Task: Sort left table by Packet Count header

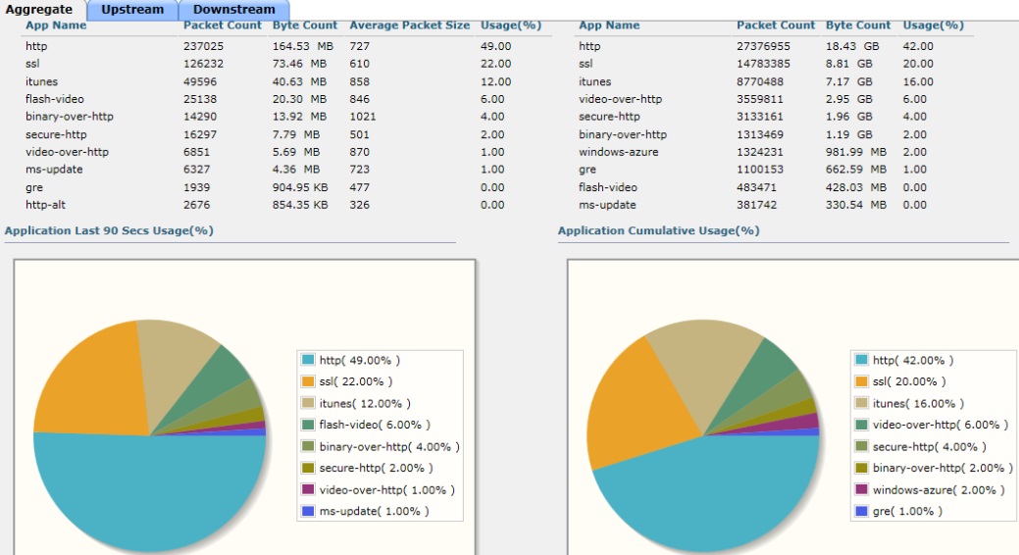Action: (x=222, y=25)
